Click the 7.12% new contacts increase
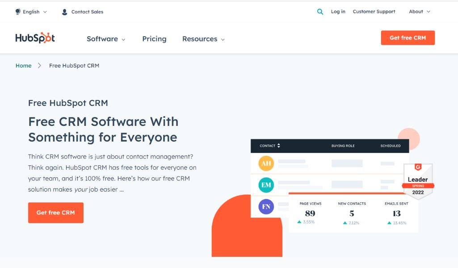The width and height of the screenshot is (458, 268). pos(351,223)
